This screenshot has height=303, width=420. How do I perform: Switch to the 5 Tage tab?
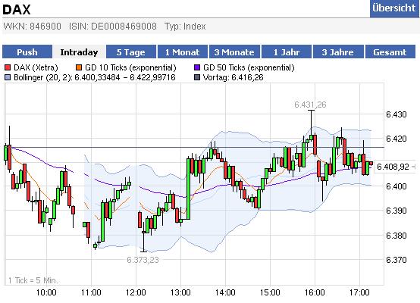(x=131, y=52)
